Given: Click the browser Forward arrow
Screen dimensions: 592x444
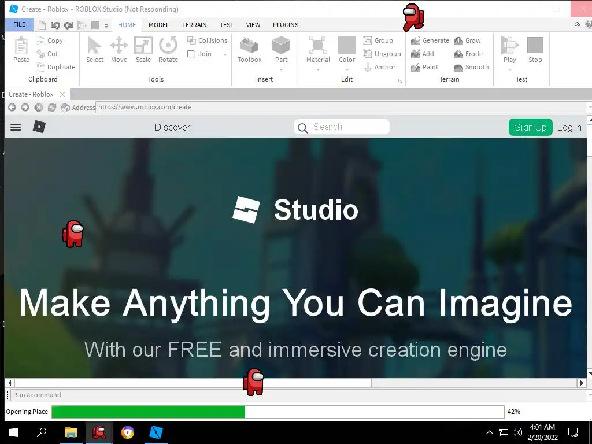Looking at the screenshot, I should (x=25, y=107).
